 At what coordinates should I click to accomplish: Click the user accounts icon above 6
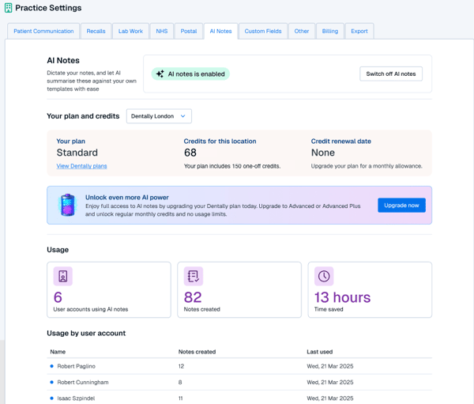(x=63, y=276)
